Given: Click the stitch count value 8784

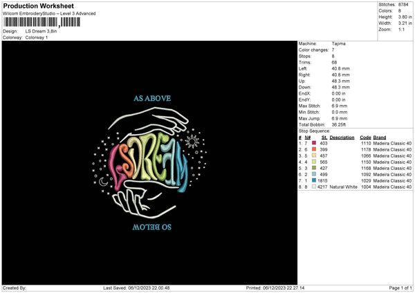Looking at the screenshot, I should 403,5.
